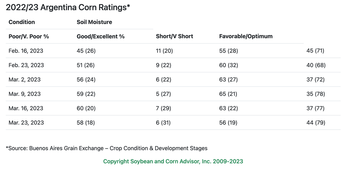Click the "Short/V Short" subheader

coord(174,36)
